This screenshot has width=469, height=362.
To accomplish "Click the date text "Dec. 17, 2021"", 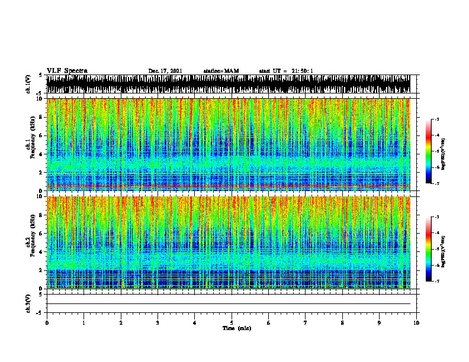I will (x=165, y=71).
